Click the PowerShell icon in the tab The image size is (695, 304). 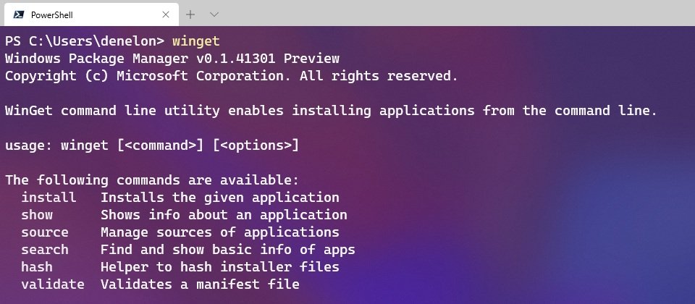tap(19, 14)
